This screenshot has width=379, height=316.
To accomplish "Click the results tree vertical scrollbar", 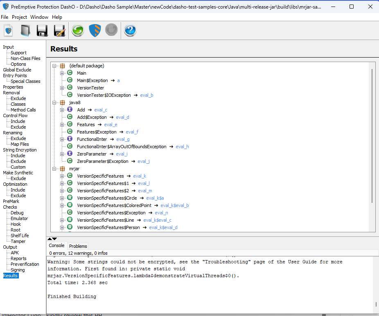I will 372,136.
